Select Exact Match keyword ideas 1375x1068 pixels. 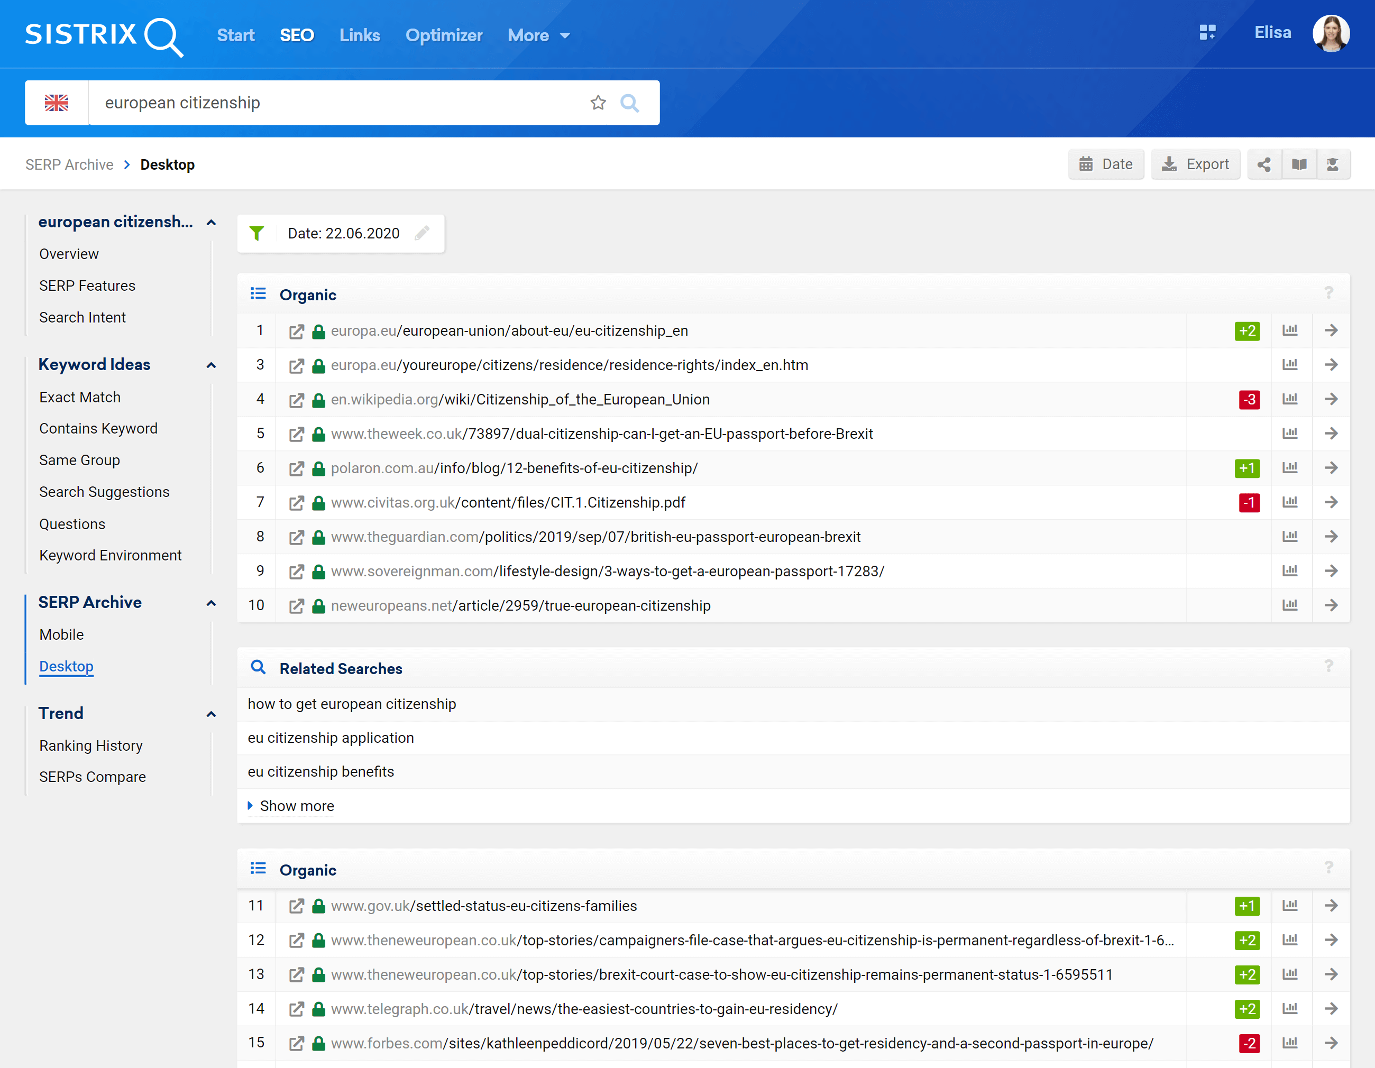coord(79,398)
